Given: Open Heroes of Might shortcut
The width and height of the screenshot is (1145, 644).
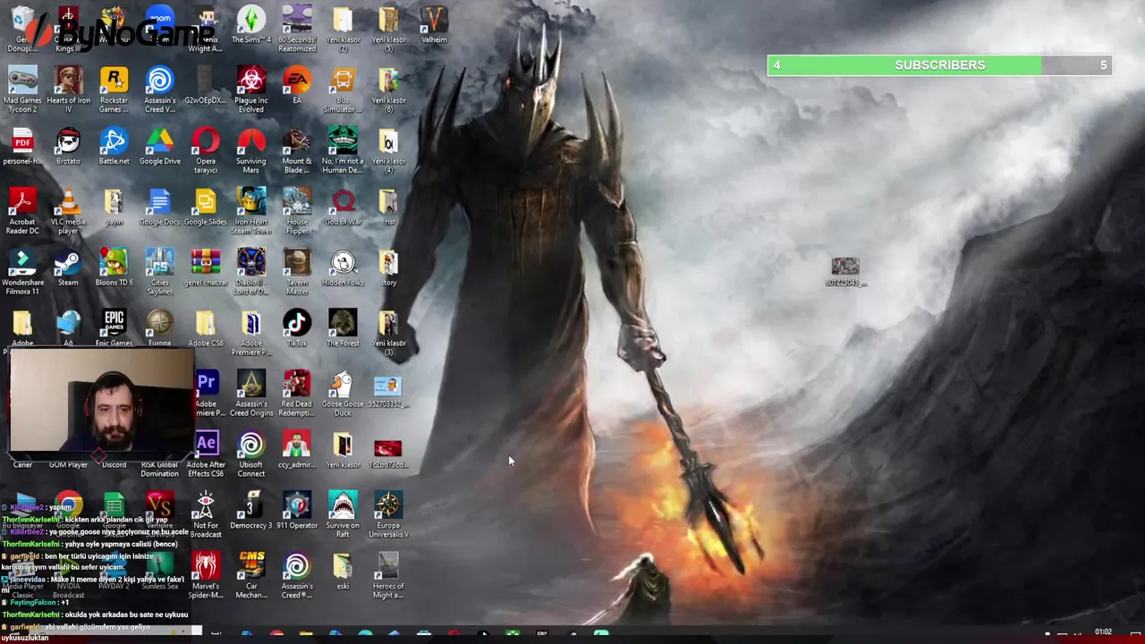Looking at the screenshot, I should click(x=388, y=575).
